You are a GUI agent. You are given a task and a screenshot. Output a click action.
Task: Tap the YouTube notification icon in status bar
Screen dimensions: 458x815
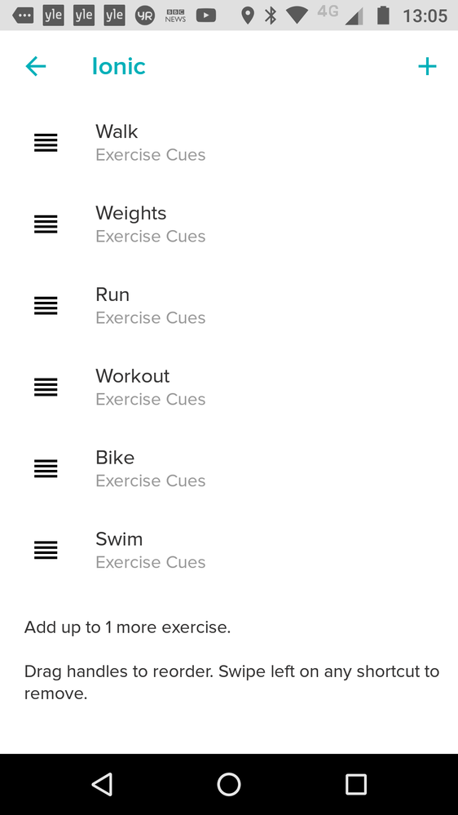(206, 16)
